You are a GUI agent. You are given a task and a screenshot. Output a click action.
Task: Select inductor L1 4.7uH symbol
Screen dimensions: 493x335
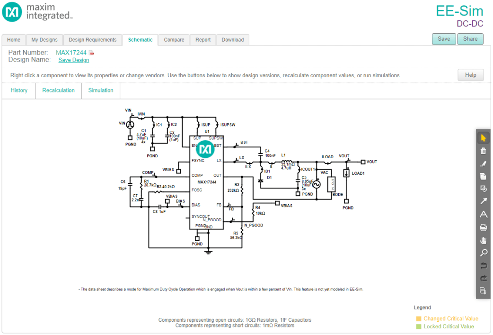[287, 162]
